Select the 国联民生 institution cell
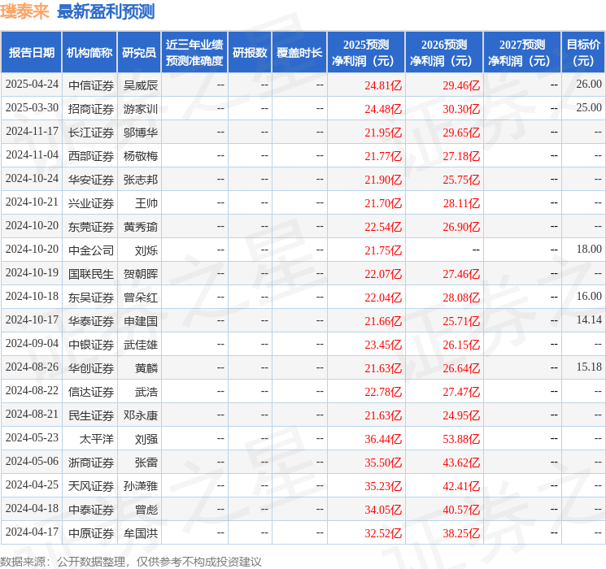This screenshot has height=569, width=606. point(91,273)
